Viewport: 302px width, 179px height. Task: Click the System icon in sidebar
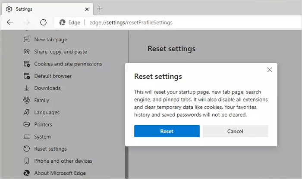point(26,137)
